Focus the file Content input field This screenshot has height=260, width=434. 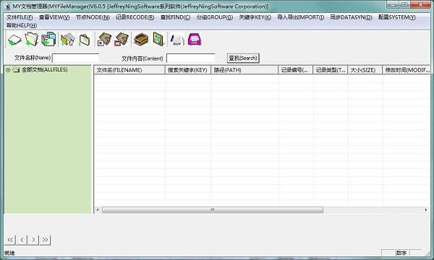[191, 58]
